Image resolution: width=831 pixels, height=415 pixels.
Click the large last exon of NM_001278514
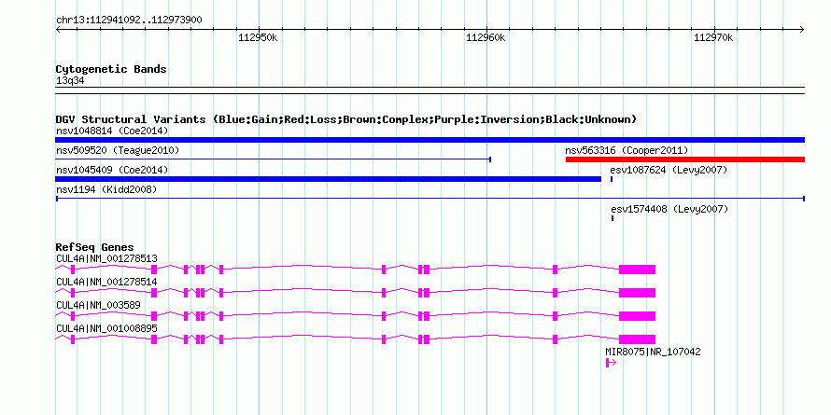(637, 293)
